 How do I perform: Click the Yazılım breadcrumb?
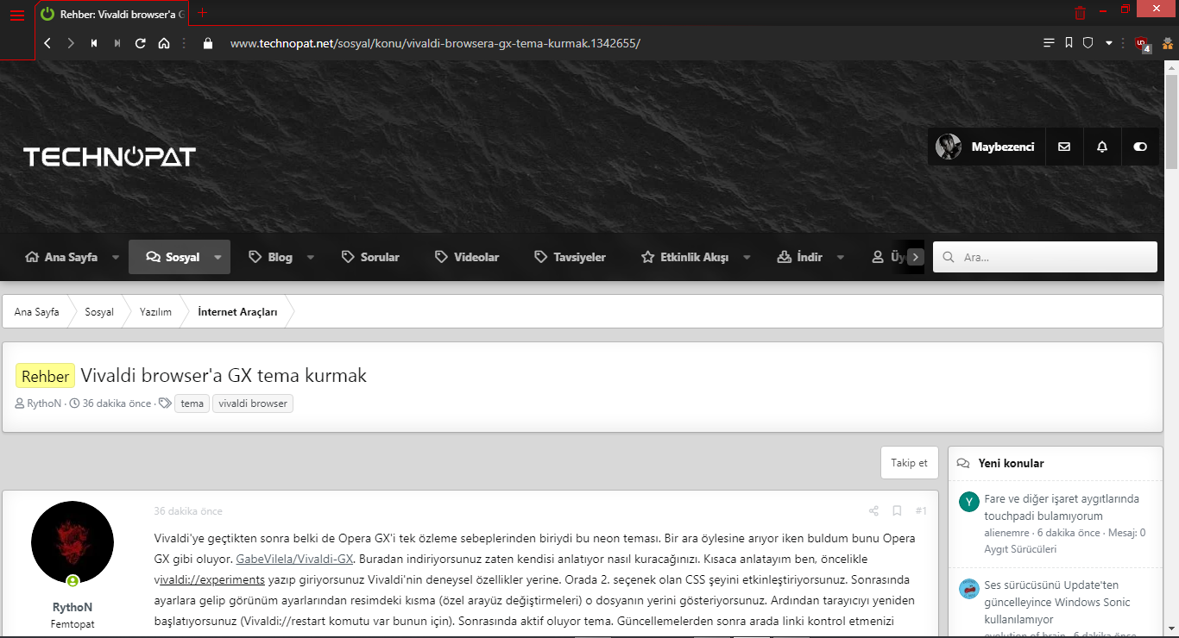pos(156,312)
